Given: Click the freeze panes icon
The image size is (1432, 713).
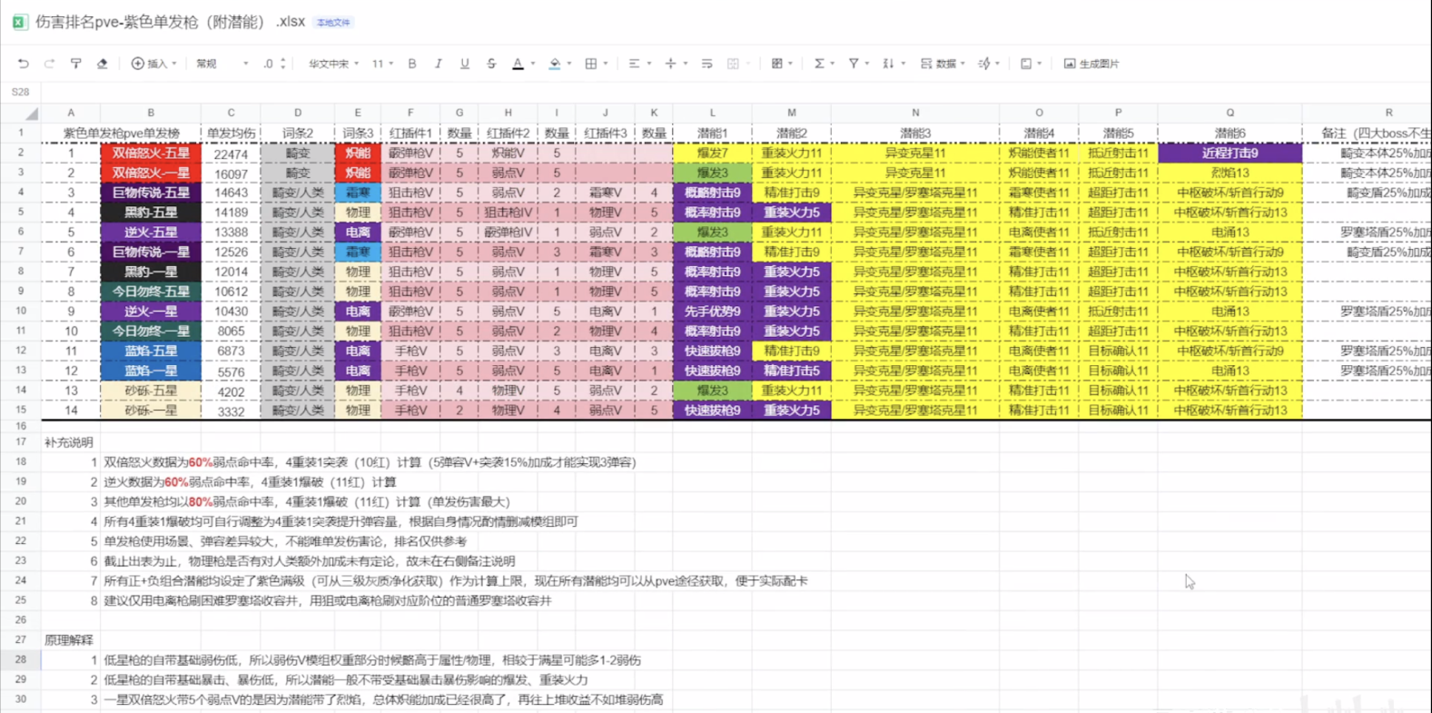Looking at the screenshot, I should tap(1026, 64).
